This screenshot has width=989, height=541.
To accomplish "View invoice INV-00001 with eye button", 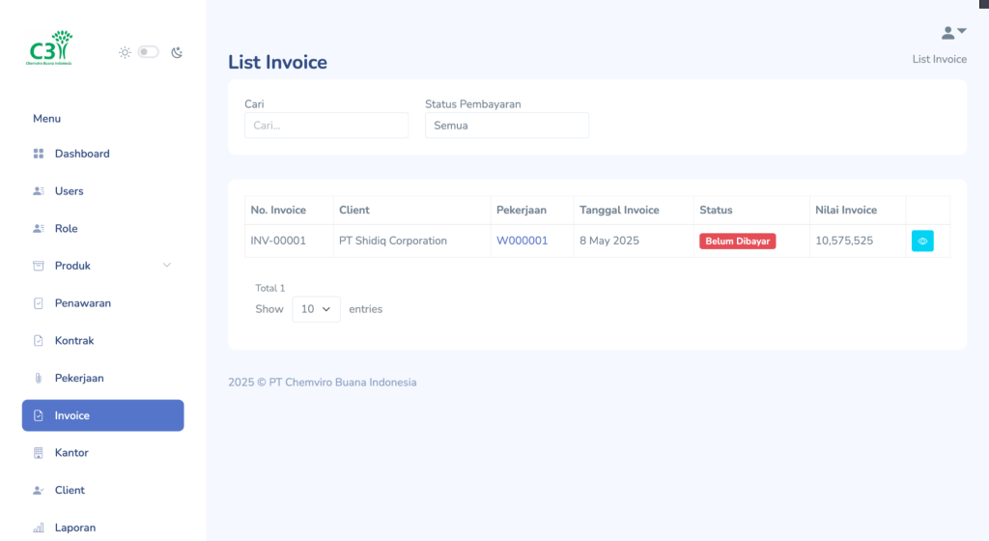I will [922, 242].
